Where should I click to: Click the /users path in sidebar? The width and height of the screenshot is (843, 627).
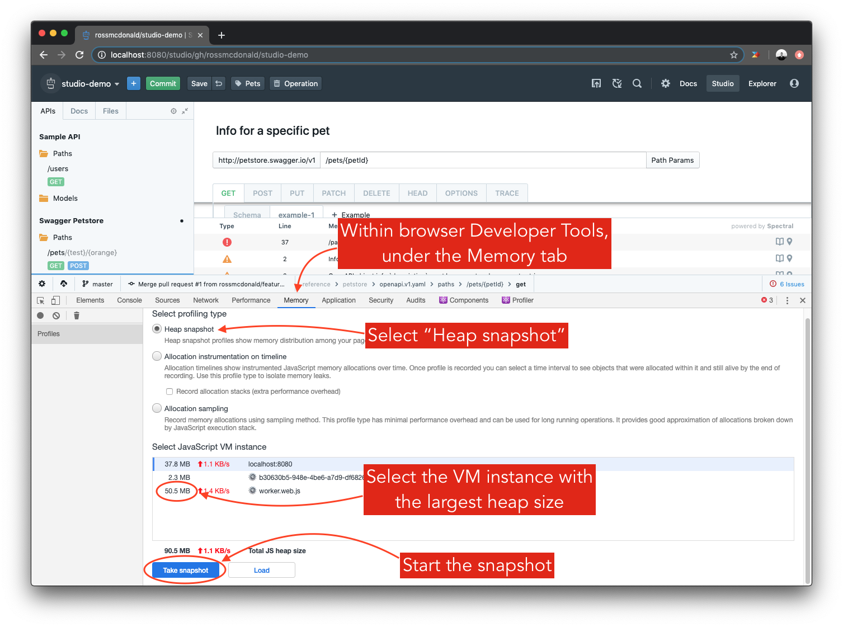58,168
